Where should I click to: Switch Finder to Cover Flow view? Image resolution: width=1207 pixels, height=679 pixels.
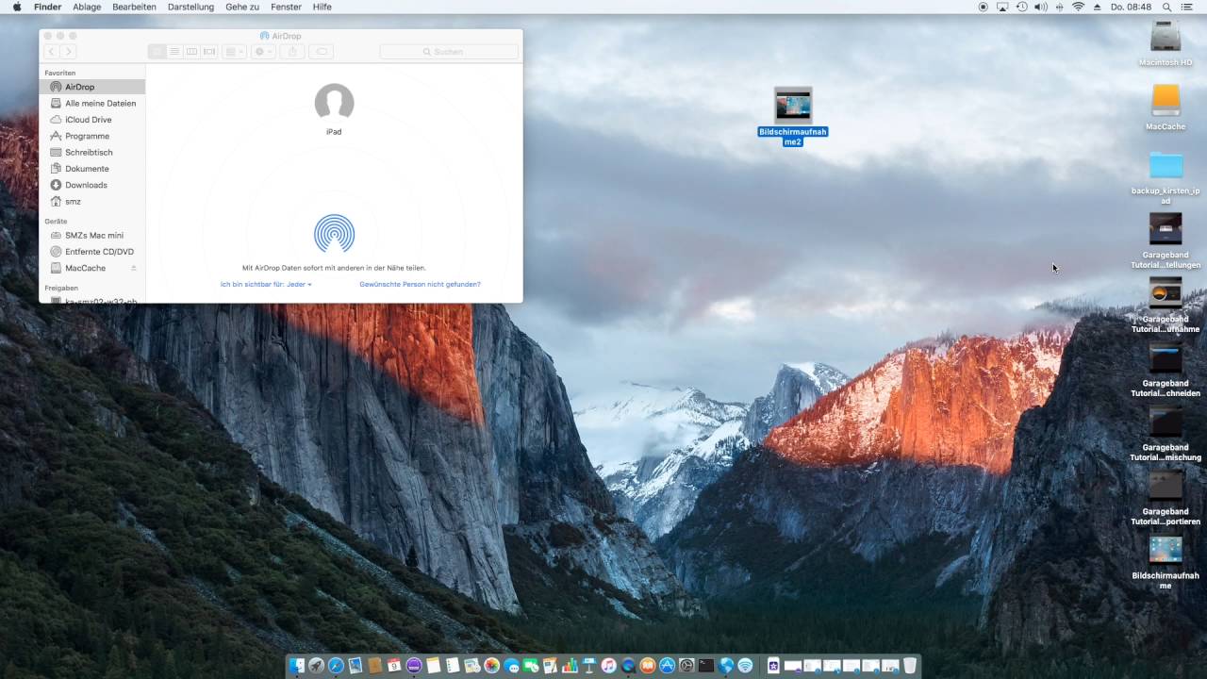[209, 51]
